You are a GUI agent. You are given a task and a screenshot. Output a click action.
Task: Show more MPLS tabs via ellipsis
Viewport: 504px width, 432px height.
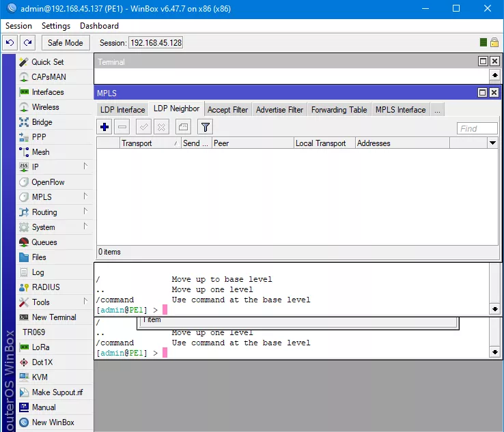[x=437, y=110]
